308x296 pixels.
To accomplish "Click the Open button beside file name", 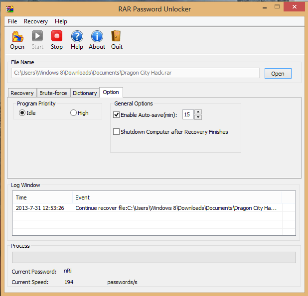I will (278, 74).
